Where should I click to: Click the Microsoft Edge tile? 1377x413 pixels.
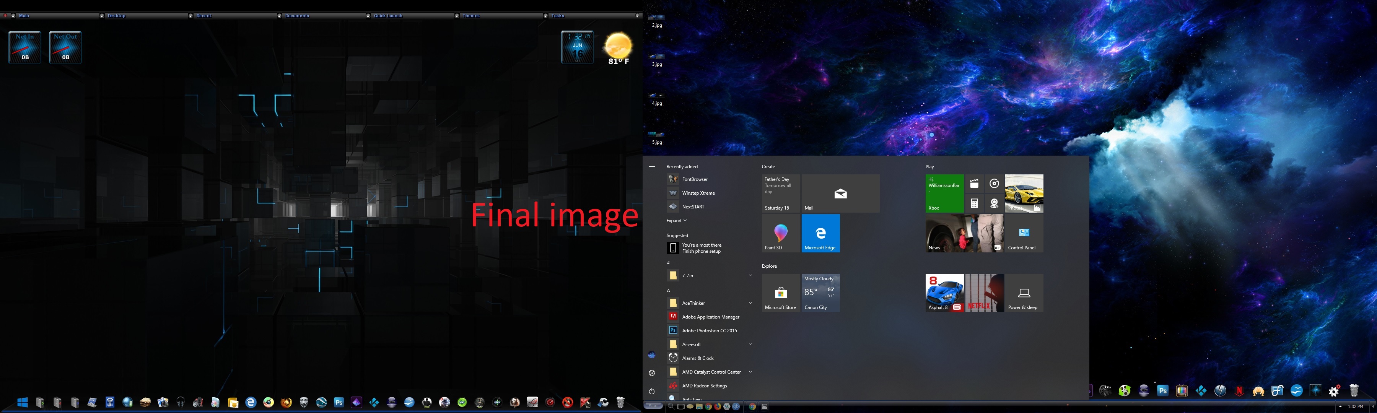pos(820,234)
